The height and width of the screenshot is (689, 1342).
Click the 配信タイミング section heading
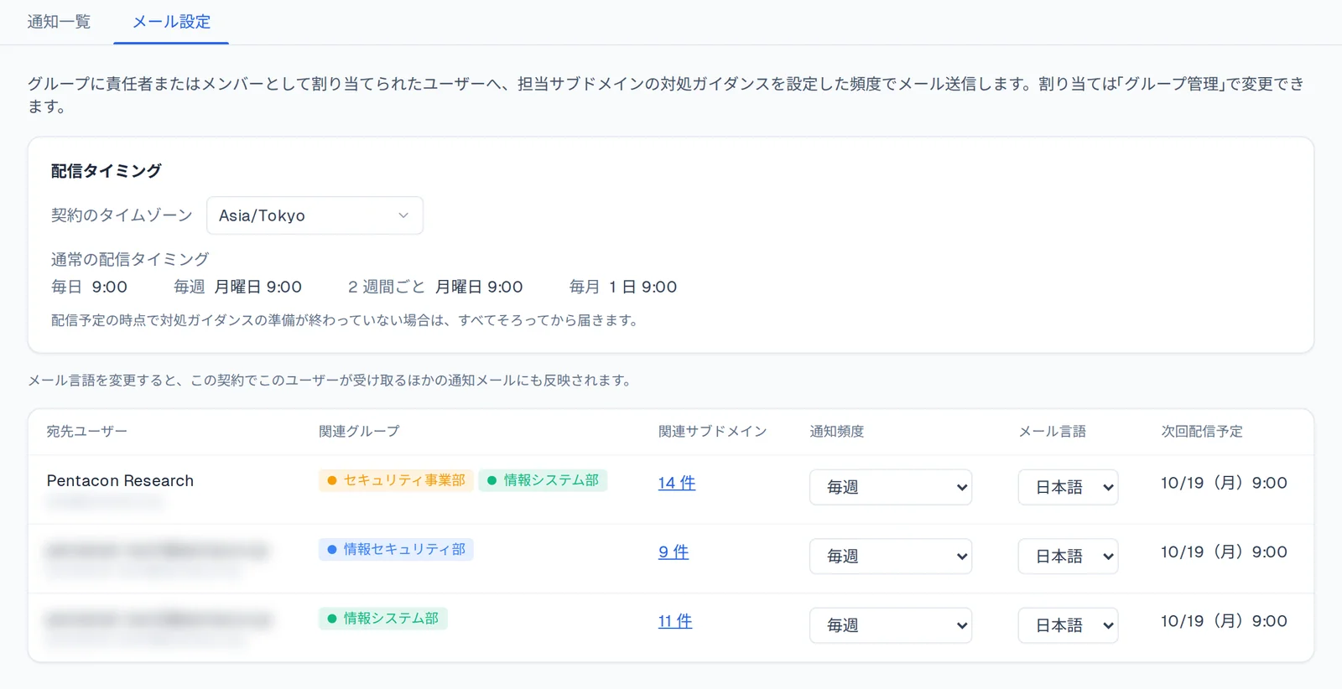(x=106, y=171)
